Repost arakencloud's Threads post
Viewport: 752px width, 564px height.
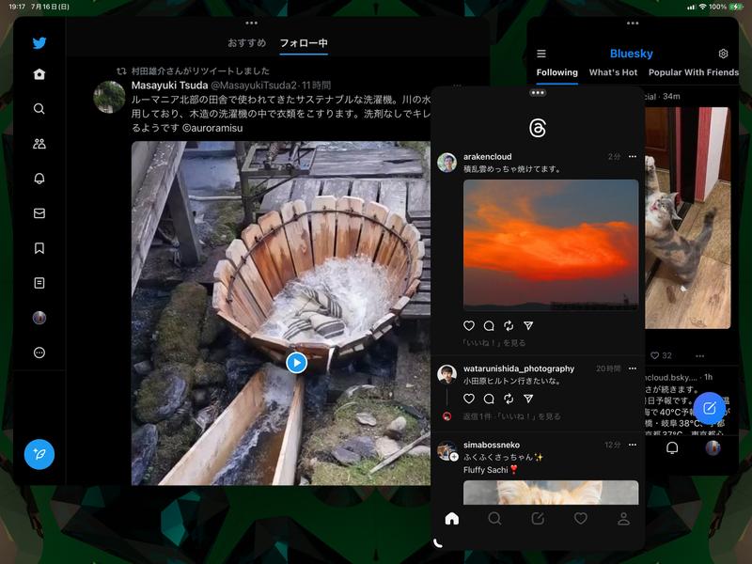(x=509, y=325)
